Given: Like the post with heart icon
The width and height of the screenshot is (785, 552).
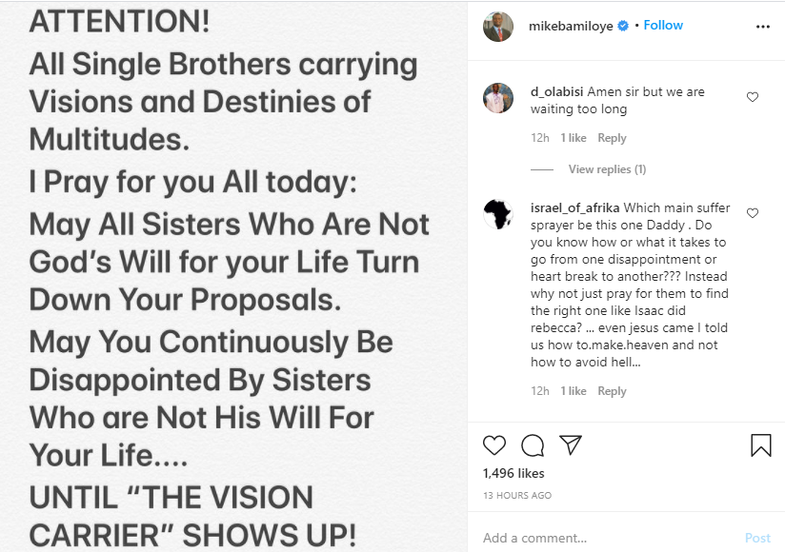Looking at the screenshot, I should 494,445.
